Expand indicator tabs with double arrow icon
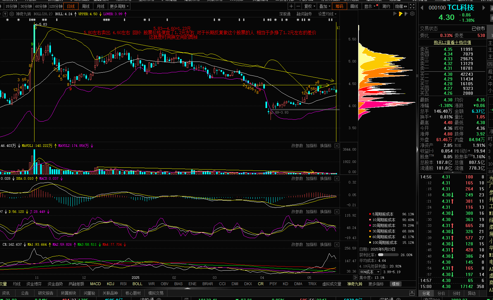The width and height of the screenshot is (493, 300). point(355,278)
